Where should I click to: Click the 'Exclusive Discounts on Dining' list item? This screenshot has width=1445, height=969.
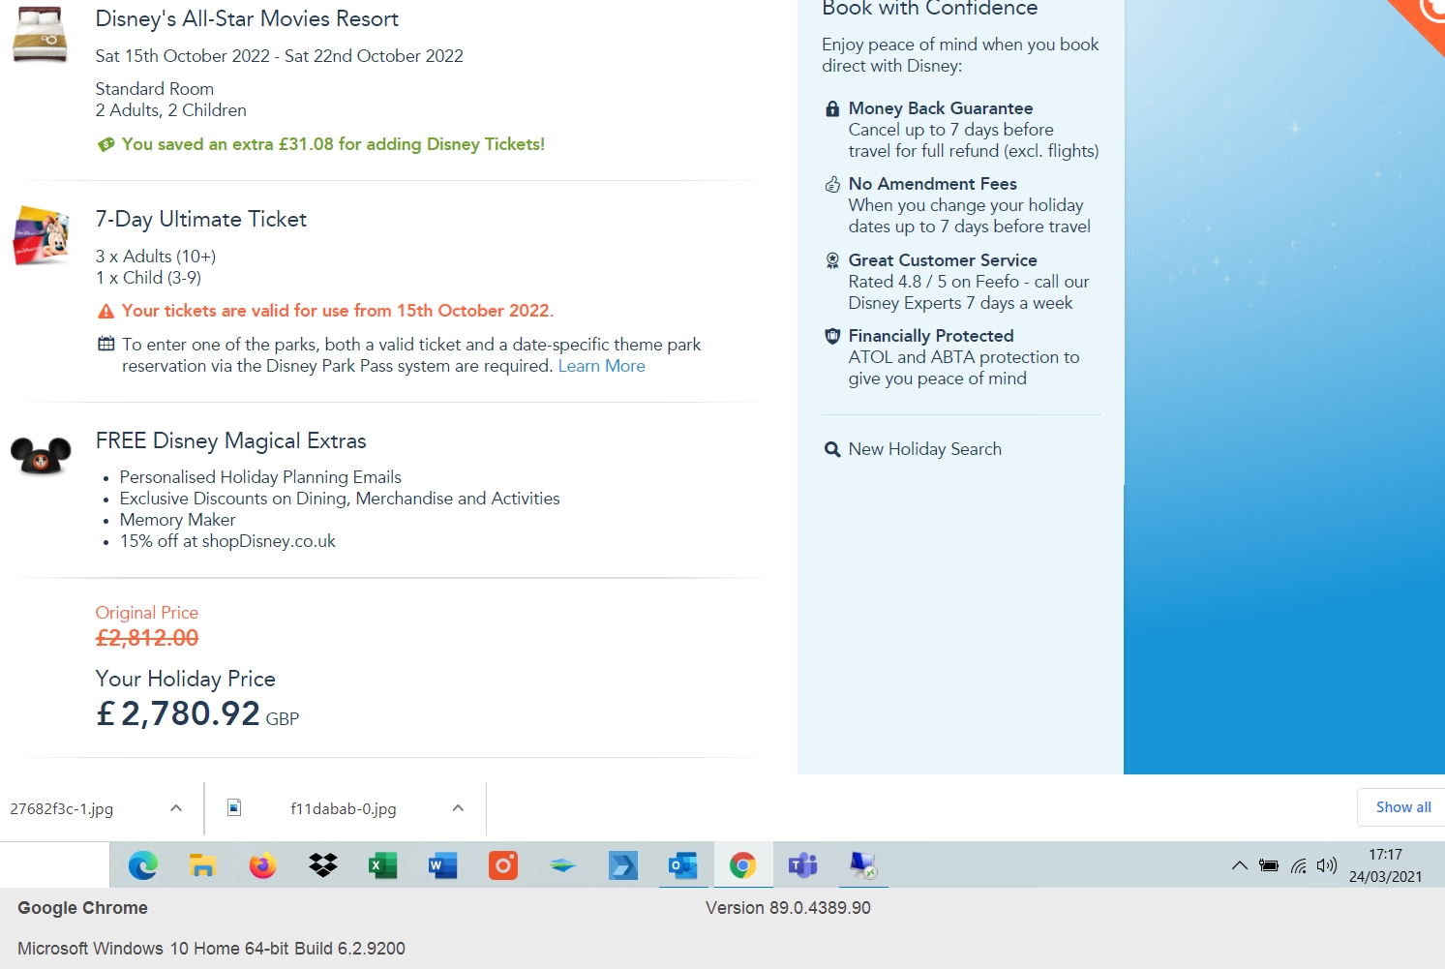340,499
